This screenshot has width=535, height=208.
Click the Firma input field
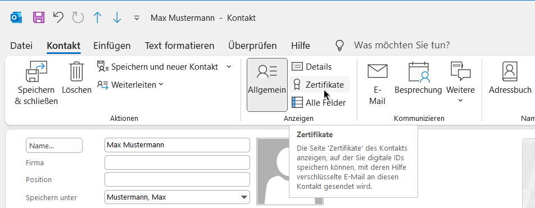(177, 162)
